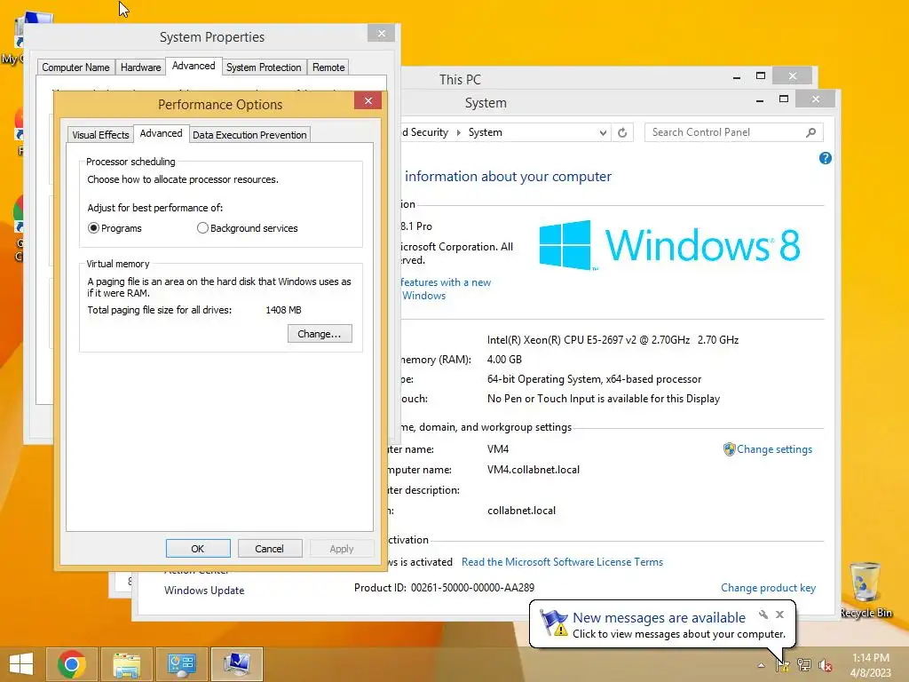This screenshot has width=909, height=682.
Task: Refresh the System window address bar
Action: pyautogui.click(x=622, y=132)
